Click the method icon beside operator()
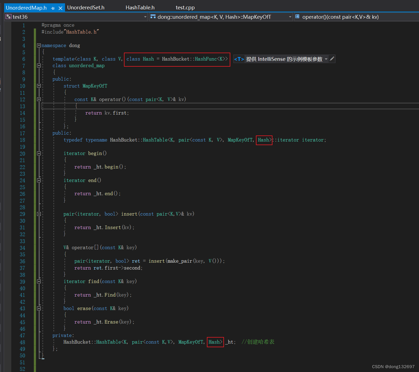The width and height of the screenshot is (419, 372). tap(298, 17)
